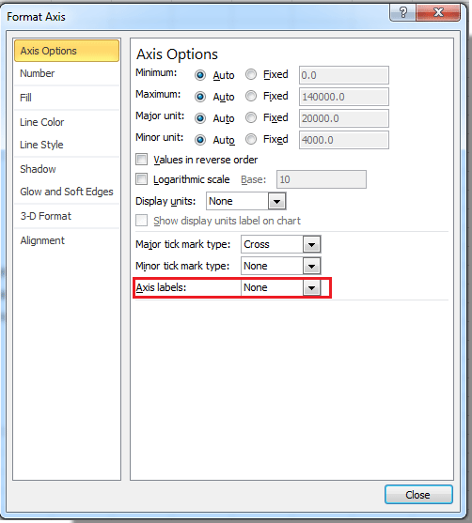
Task: Click the Major unit value field
Action: pos(344,118)
